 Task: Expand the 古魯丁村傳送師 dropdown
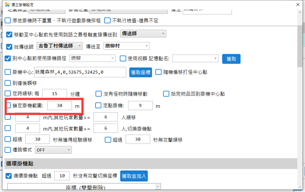[60, 46]
